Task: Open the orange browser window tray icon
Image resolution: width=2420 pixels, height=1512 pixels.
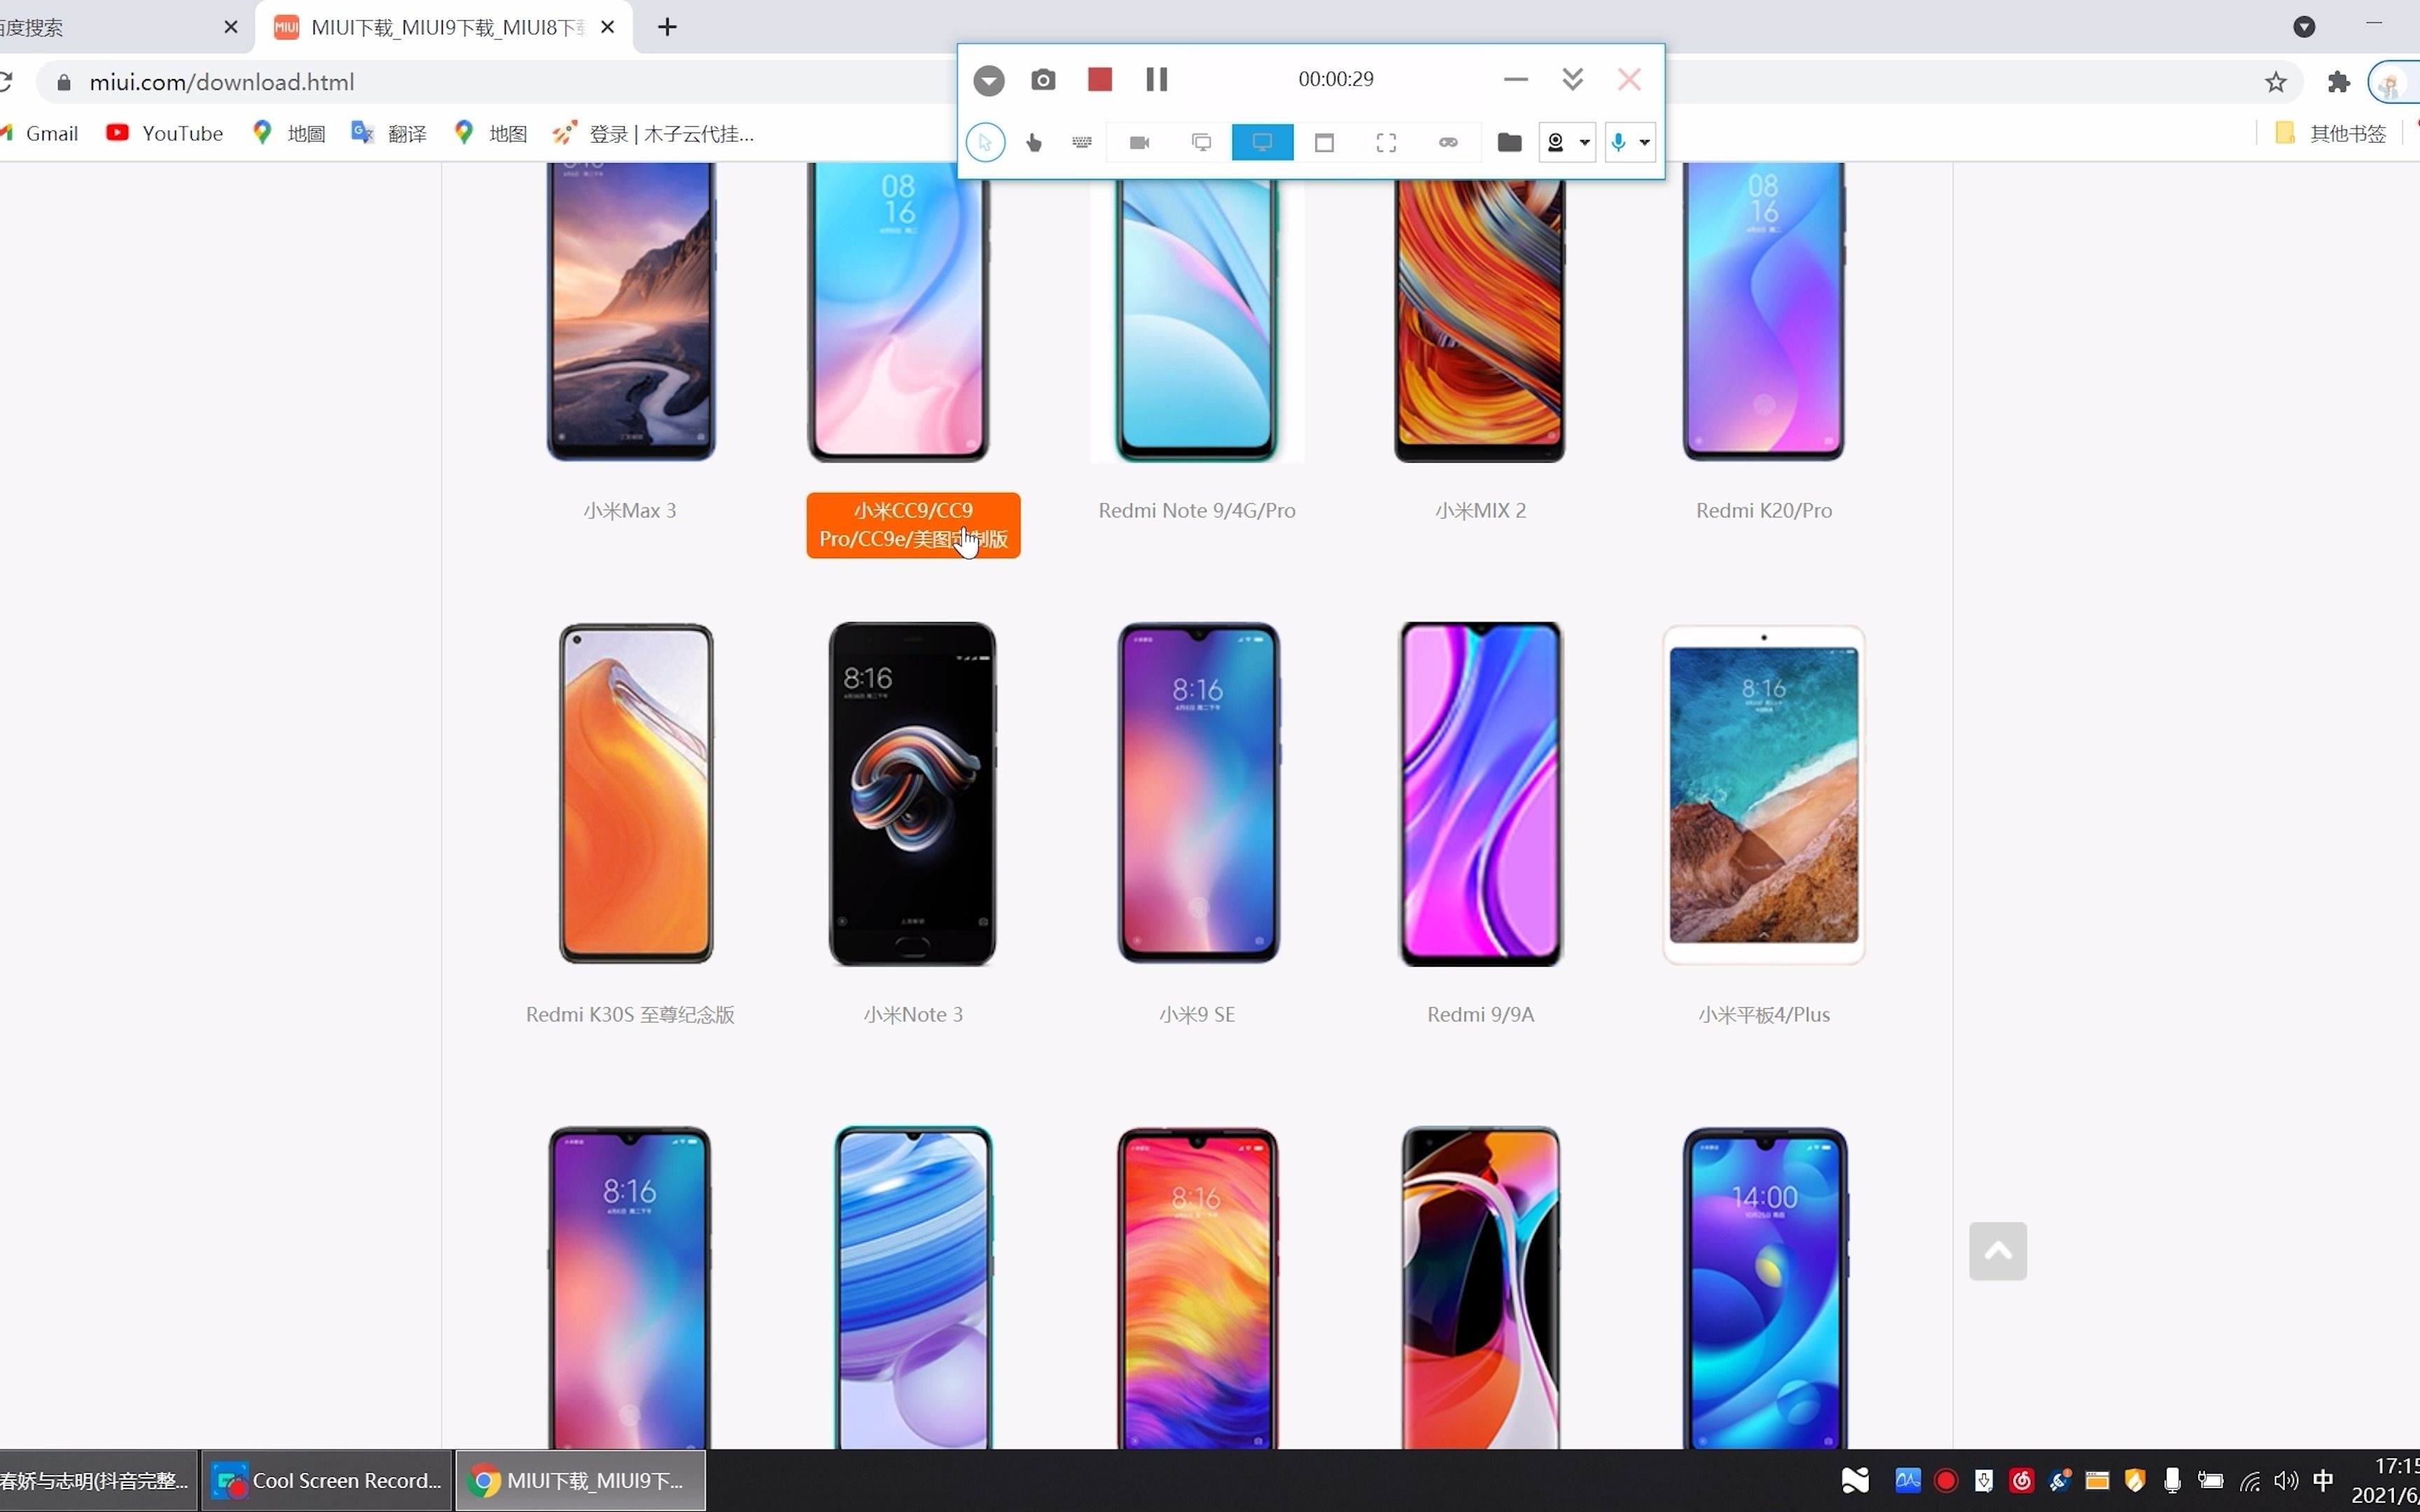Action: (x=2097, y=1480)
